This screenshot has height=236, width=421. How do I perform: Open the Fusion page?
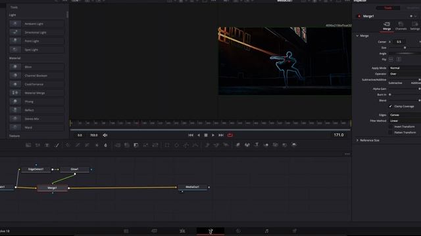click(210, 231)
